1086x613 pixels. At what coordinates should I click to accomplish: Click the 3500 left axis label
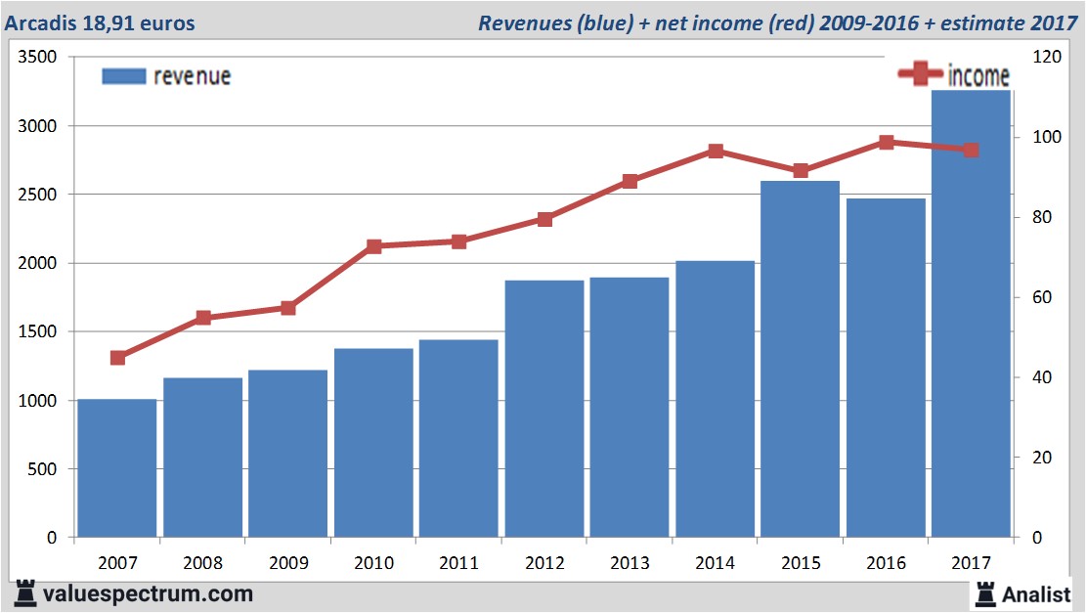coord(39,58)
